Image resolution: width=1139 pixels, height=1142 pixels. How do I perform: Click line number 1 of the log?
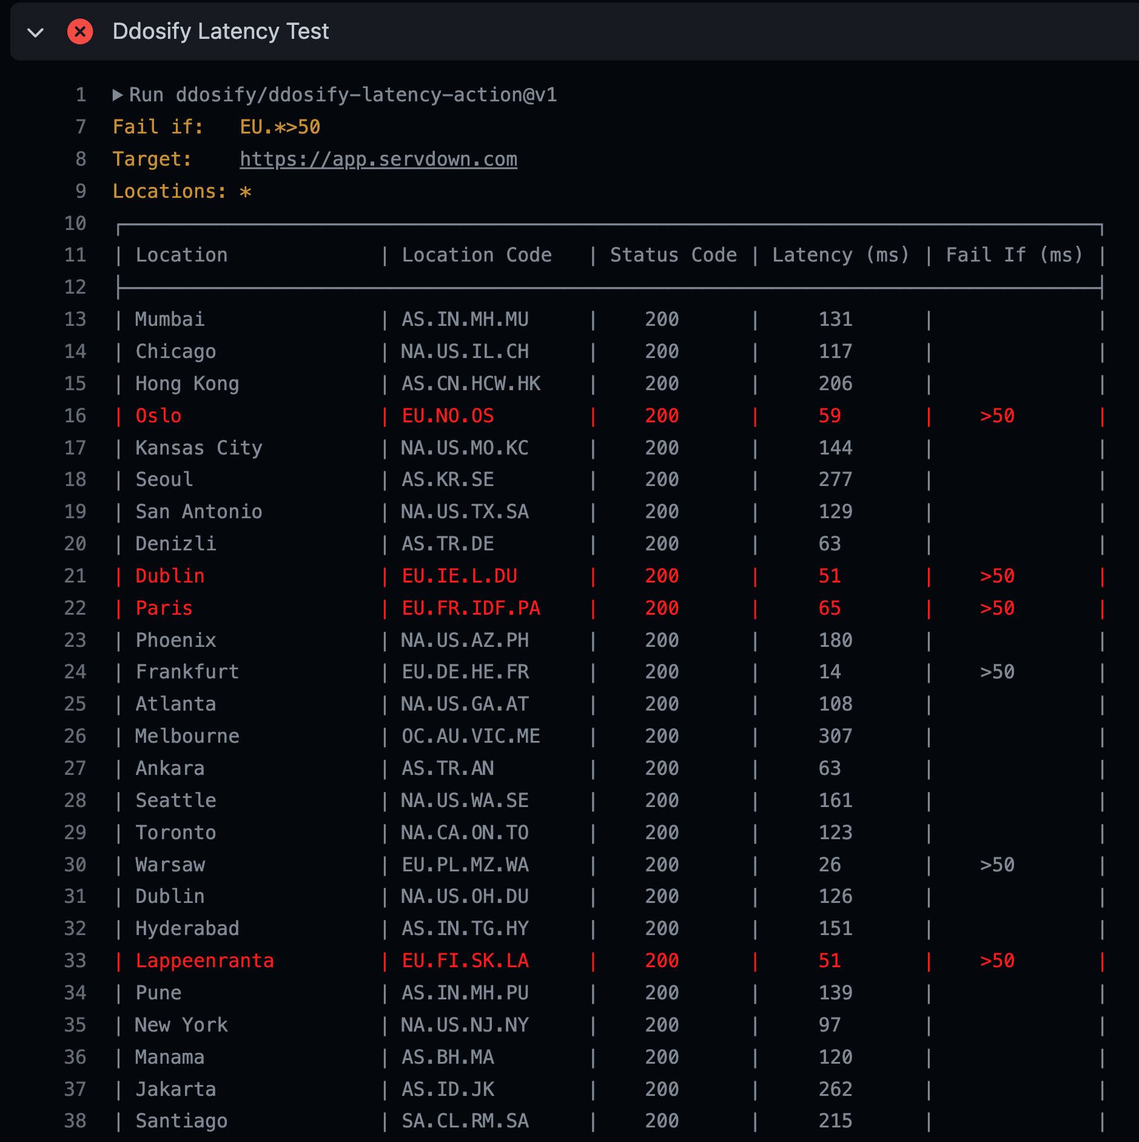click(x=79, y=95)
